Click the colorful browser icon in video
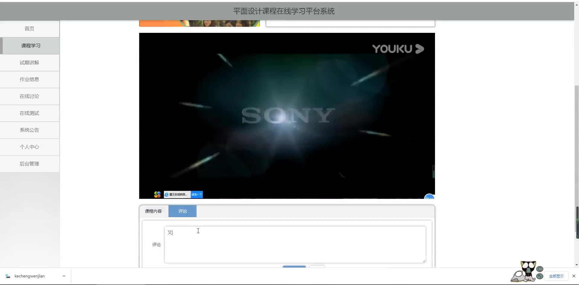This screenshot has height=285, width=579. pyautogui.click(x=157, y=195)
